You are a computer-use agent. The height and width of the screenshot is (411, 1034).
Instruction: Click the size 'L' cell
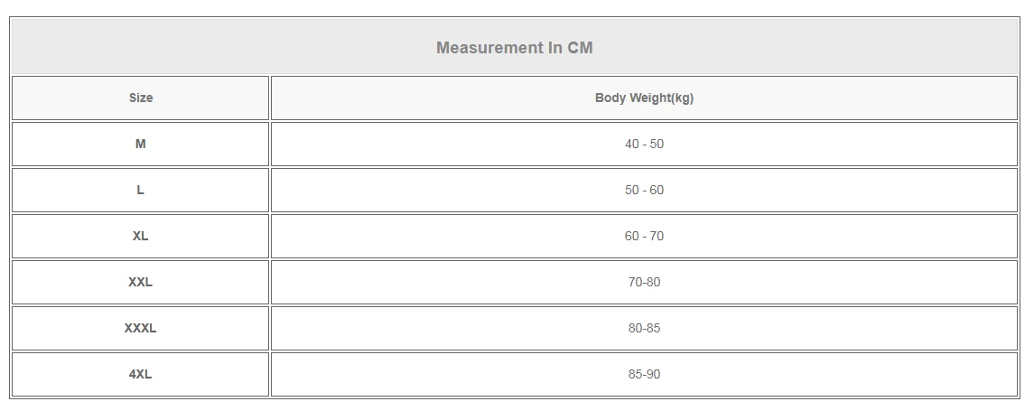pos(141,190)
